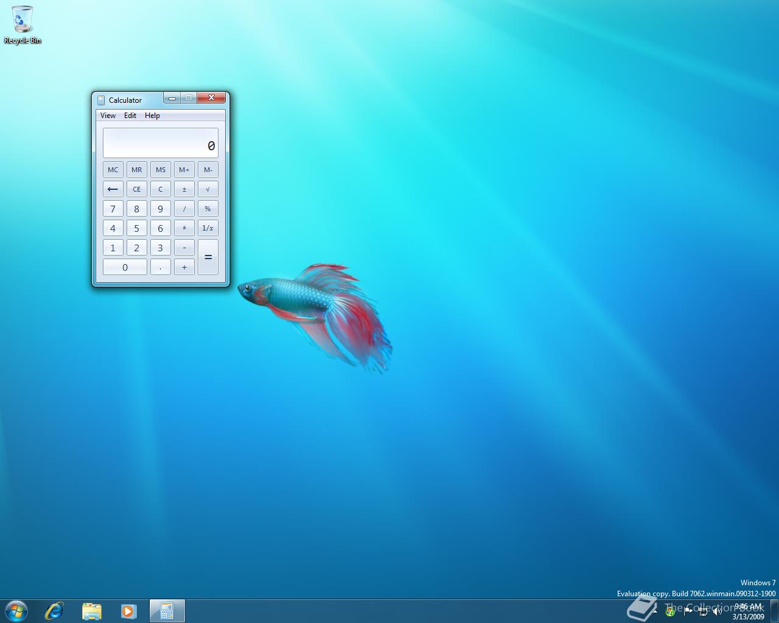Click the C clear button
The height and width of the screenshot is (623, 779).
coord(161,189)
